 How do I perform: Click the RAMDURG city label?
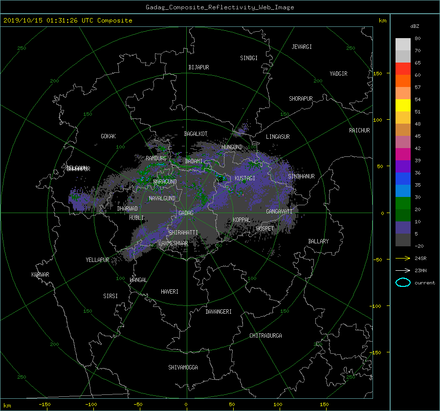click(156, 158)
